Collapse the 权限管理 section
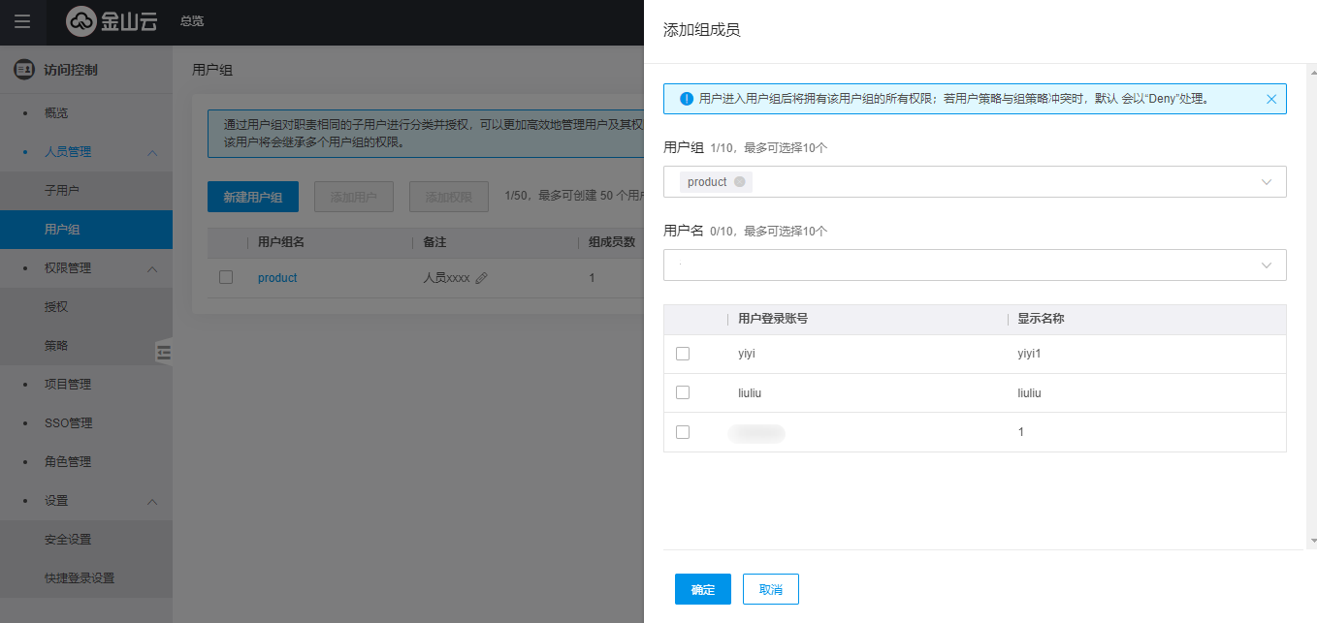Viewport: 1317px width, 623px height. coord(152,268)
